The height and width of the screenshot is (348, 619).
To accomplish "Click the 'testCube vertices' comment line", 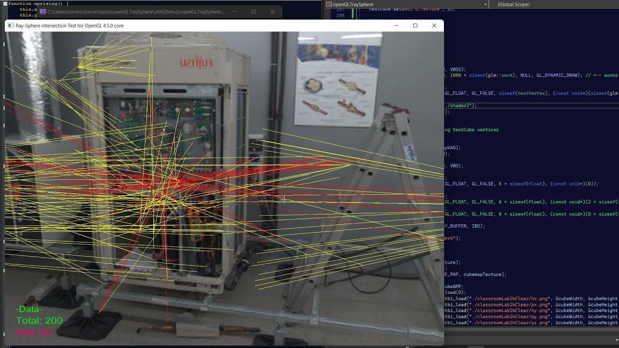I will tap(472, 130).
